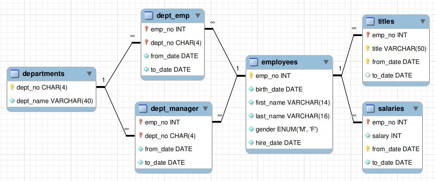
Task: Click the departments table icon
Action: click(x=15, y=74)
